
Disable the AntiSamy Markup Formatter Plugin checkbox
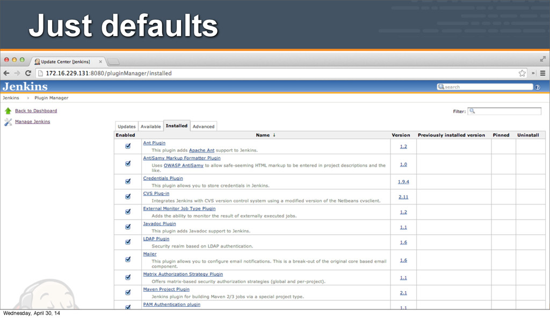coord(128,163)
